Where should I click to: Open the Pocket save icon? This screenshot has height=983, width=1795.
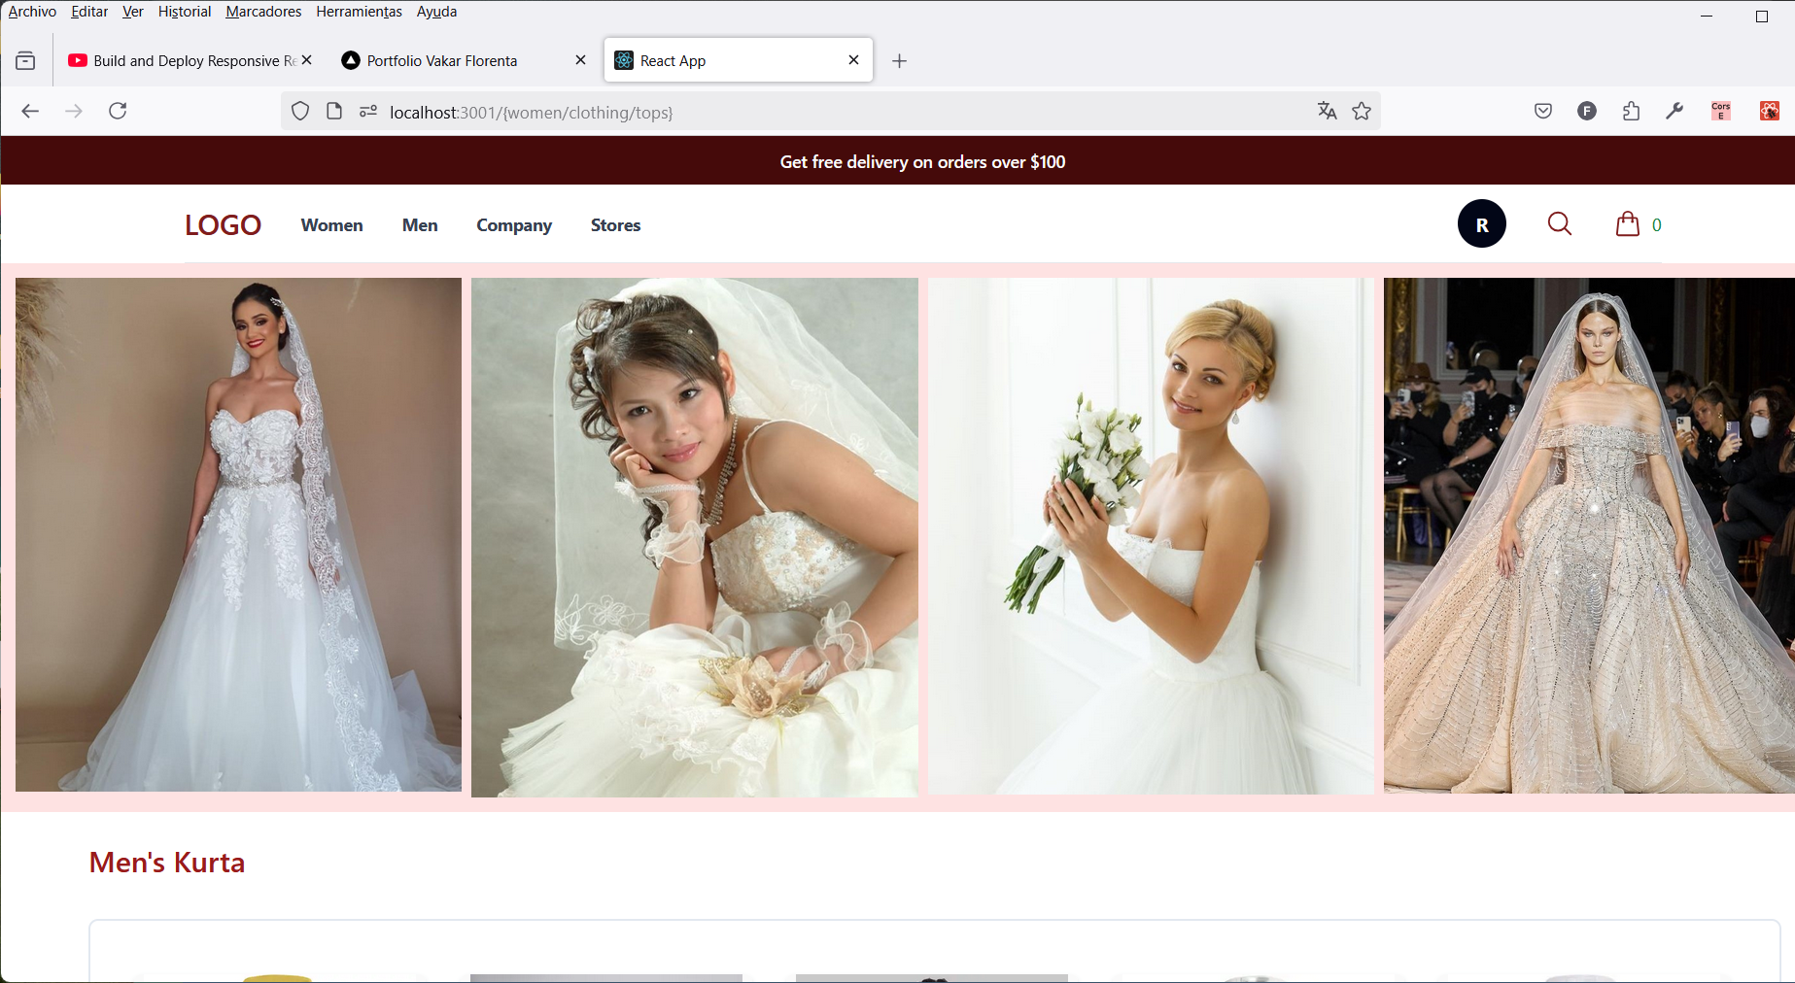(1543, 111)
